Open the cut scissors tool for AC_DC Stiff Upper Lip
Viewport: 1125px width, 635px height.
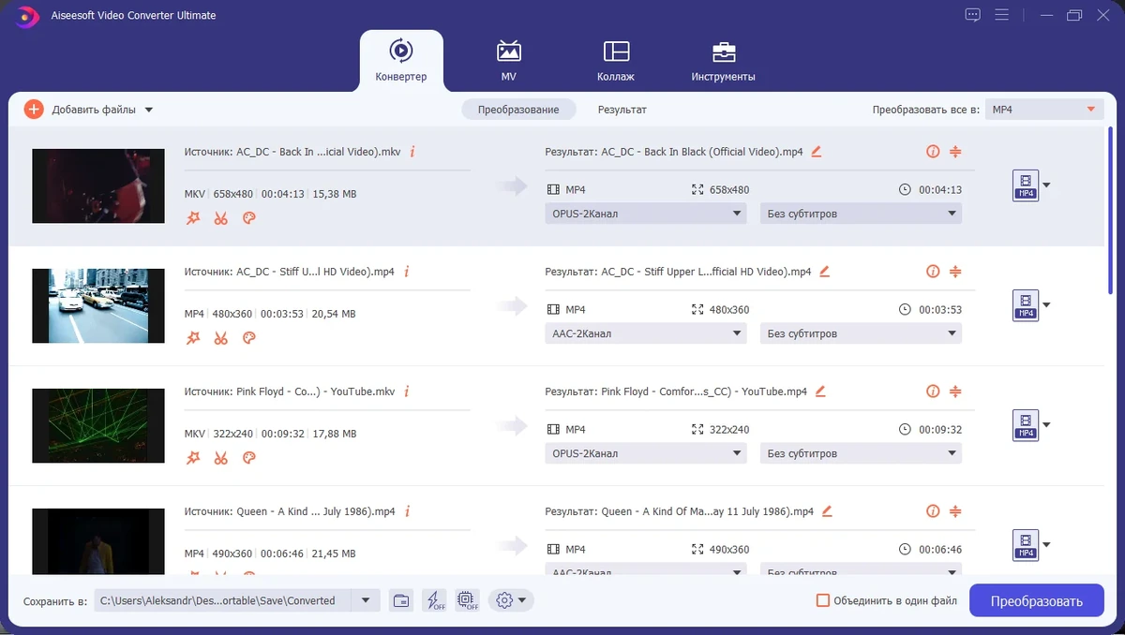click(221, 338)
